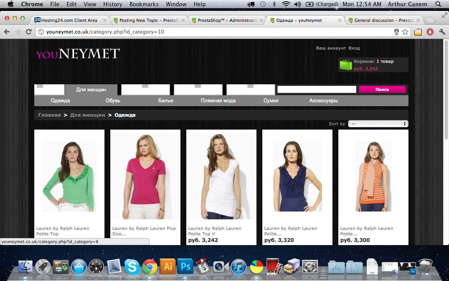Open the green striped top product image
Viewport: 449px width, 281px height.
coord(69,176)
